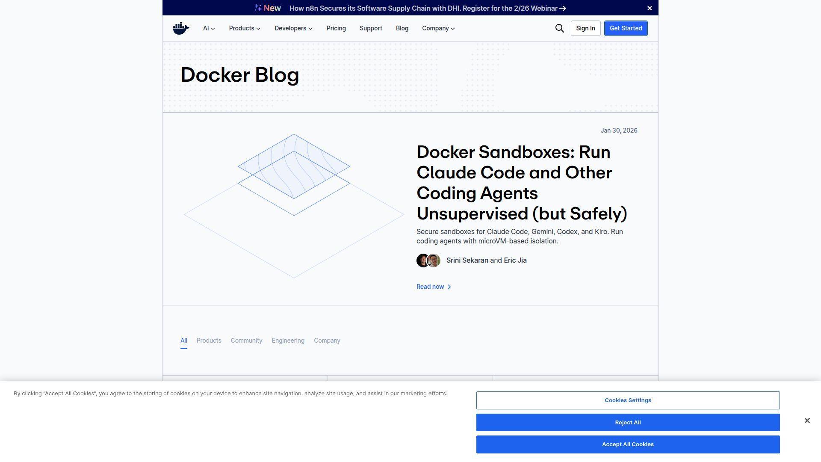Click the Get Started button
Viewport: 821px width, 462px height.
point(626,28)
